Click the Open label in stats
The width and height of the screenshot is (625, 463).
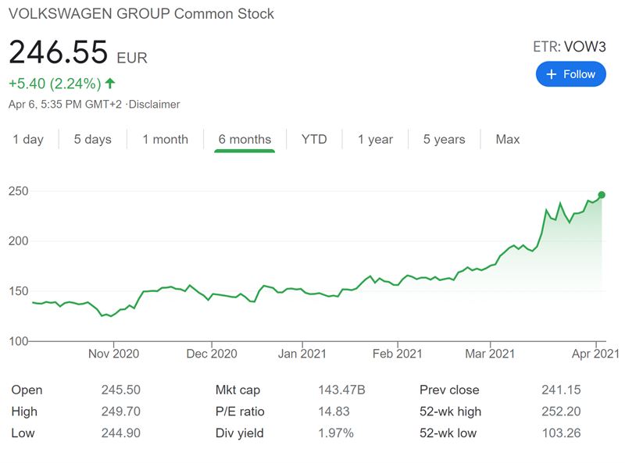[x=27, y=390]
